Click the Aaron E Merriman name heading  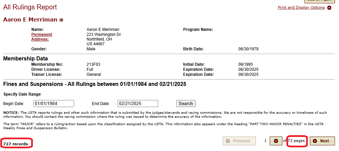click(30, 20)
